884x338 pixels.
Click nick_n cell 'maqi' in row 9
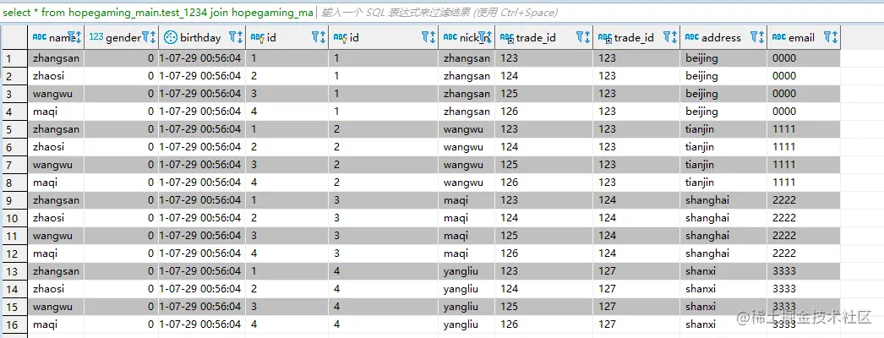coord(467,200)
